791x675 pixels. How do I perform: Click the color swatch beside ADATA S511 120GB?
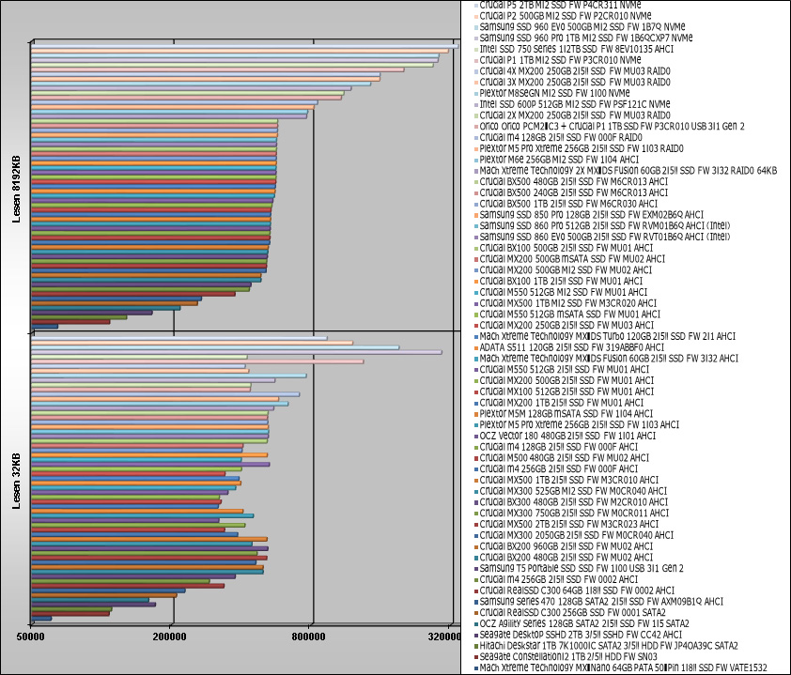click(476, 347)
